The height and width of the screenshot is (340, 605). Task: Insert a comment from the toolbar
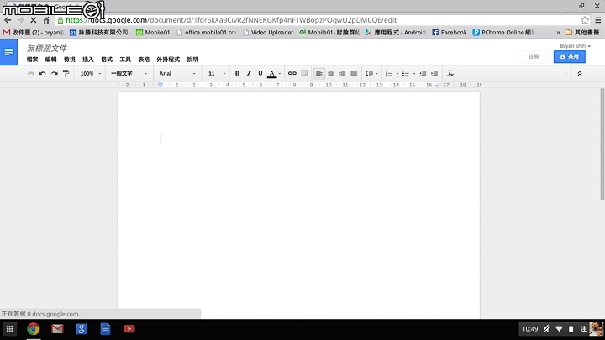click(x=304, y=73)
